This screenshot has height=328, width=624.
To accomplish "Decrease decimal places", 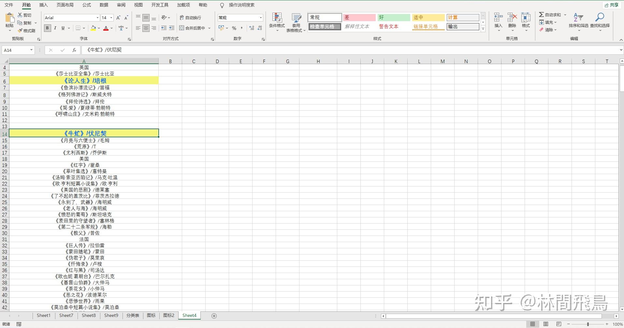I will tap(260, 28).
